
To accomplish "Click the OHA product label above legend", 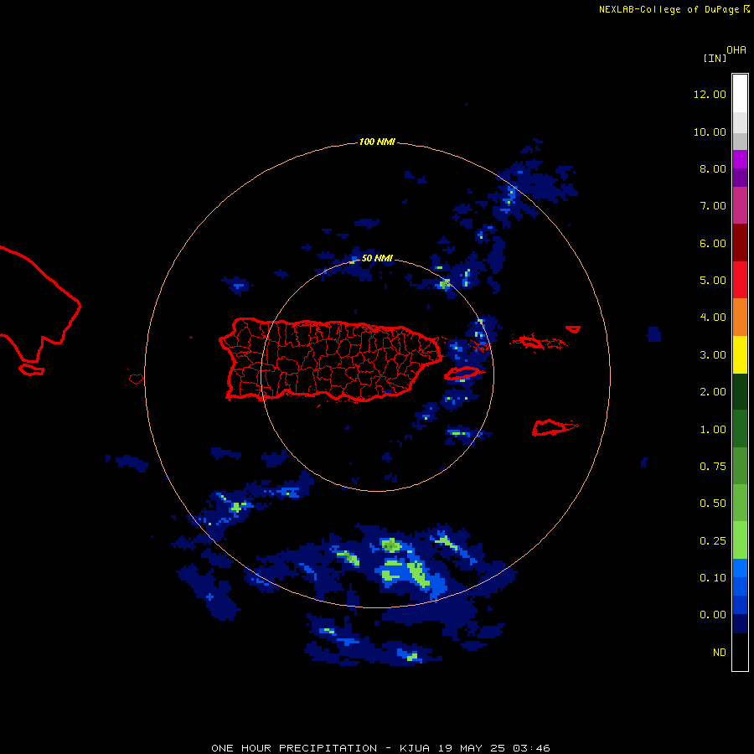I will pos(736,49).
